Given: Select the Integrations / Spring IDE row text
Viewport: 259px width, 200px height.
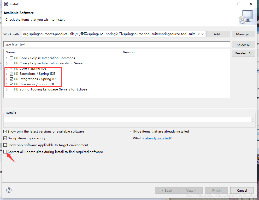Looking at the screenshot, I should pos(38,79).
